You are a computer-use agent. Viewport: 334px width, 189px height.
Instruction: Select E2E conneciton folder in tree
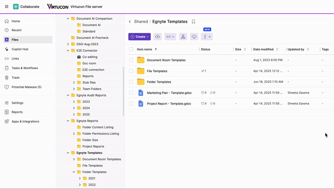(93, 70)
